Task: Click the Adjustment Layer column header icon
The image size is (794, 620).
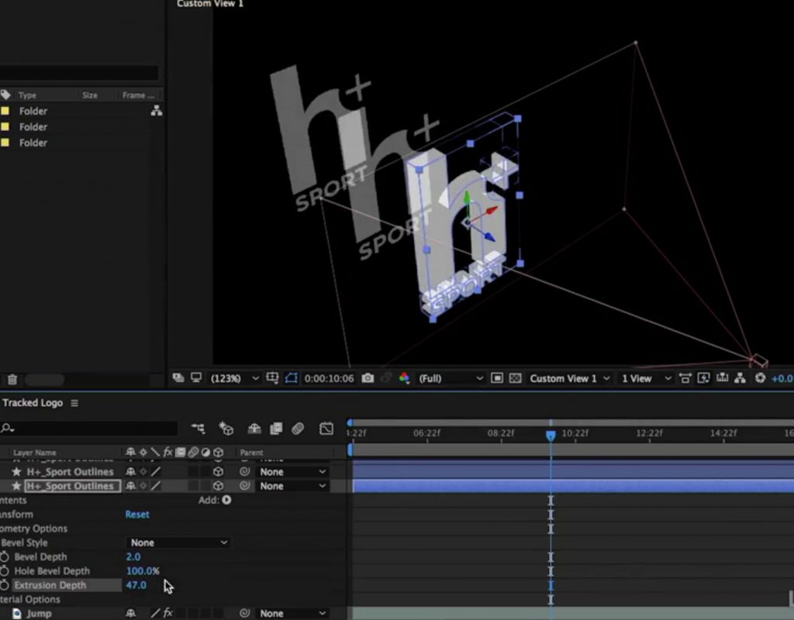Action: [x=205, y=452]
